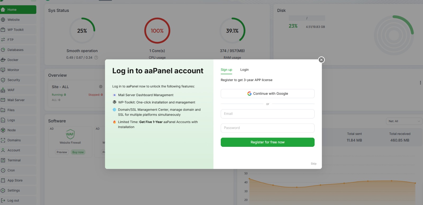Click the Logs icon in sidebar
The width and height of the screenshot is (423, 205).
[3, 120]
